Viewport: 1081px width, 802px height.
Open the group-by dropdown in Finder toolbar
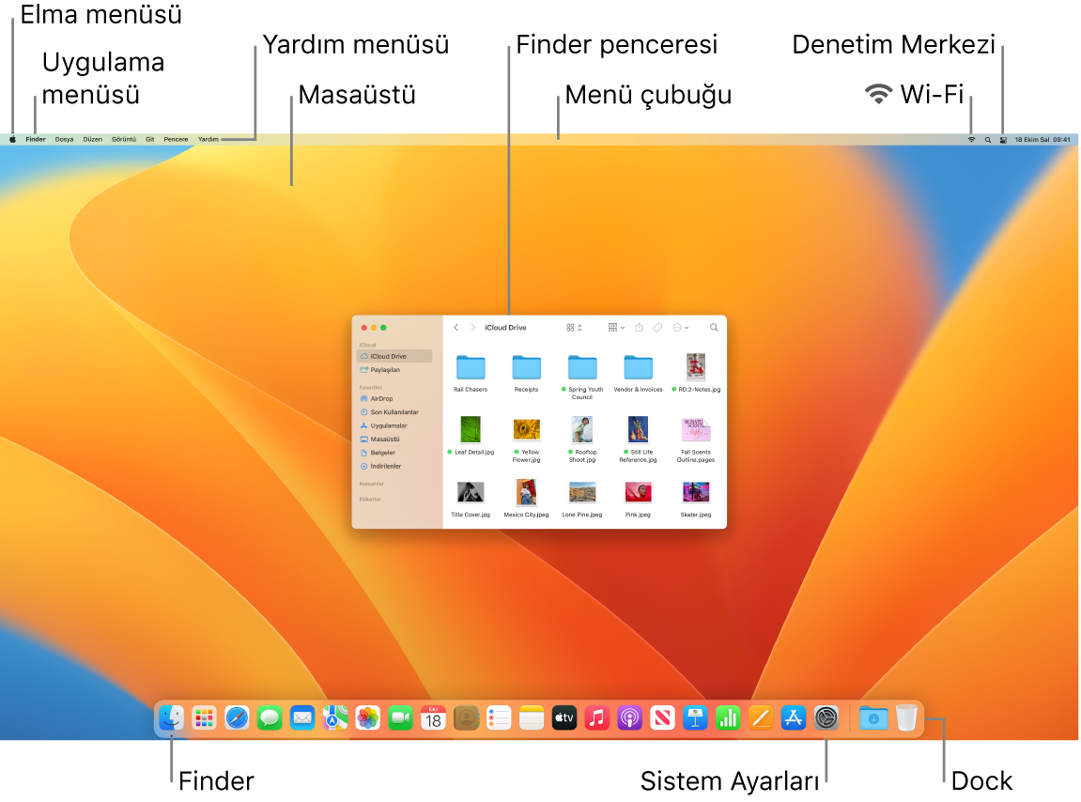tap(615, 327)
